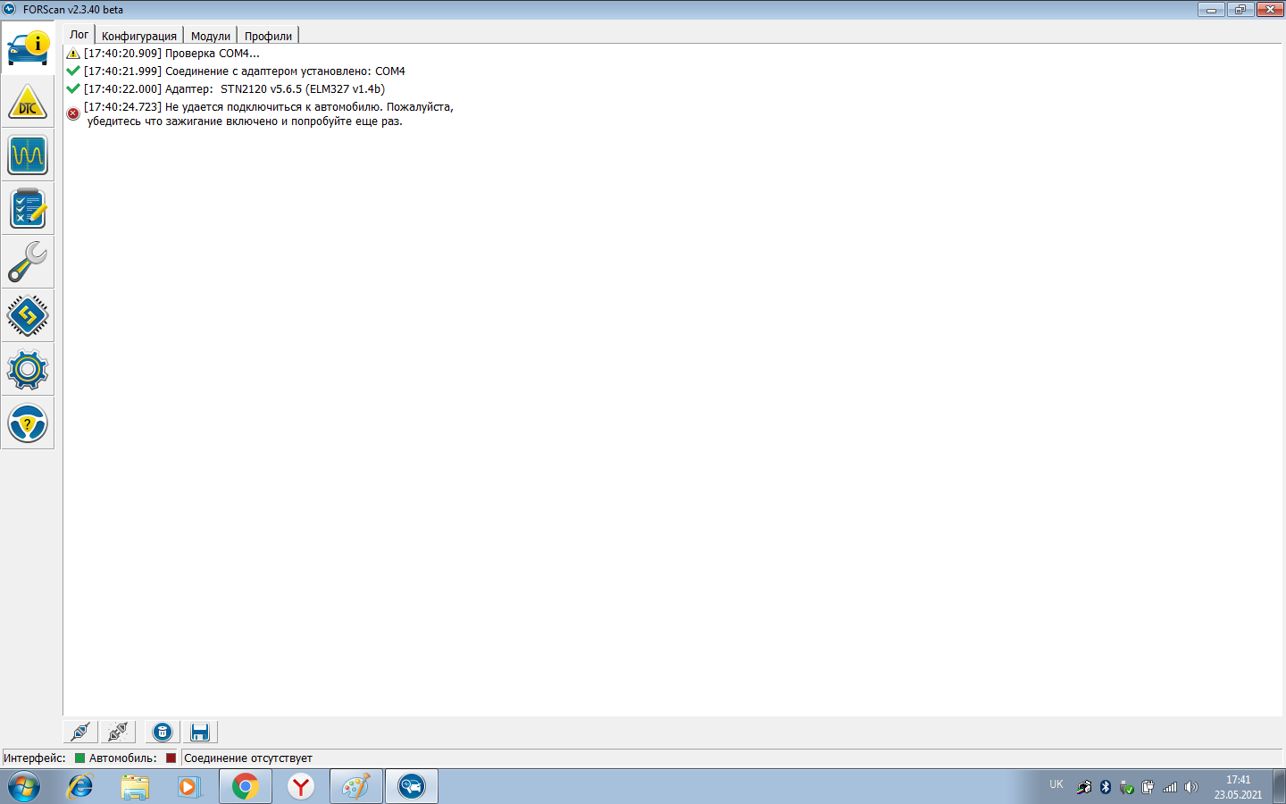The image size is (1286, 804).
Task: Clear the log with trash button
Action: (163, 733)
